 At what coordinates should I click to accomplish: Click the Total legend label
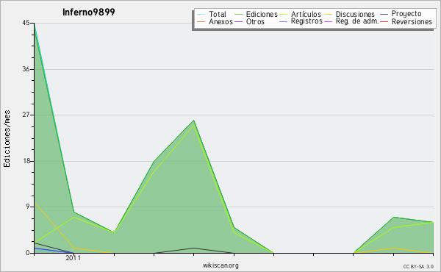[x=217, y=15]
